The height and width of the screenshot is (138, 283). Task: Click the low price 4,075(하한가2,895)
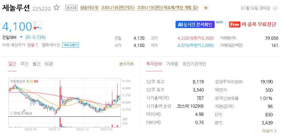[x=196, y=45]
